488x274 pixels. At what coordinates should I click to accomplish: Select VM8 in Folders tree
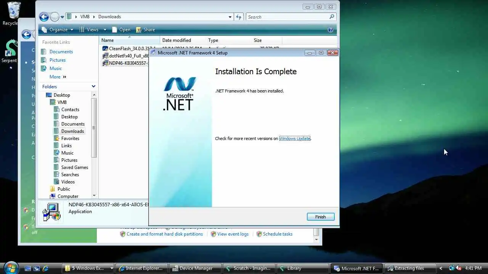tap(62, 102)
